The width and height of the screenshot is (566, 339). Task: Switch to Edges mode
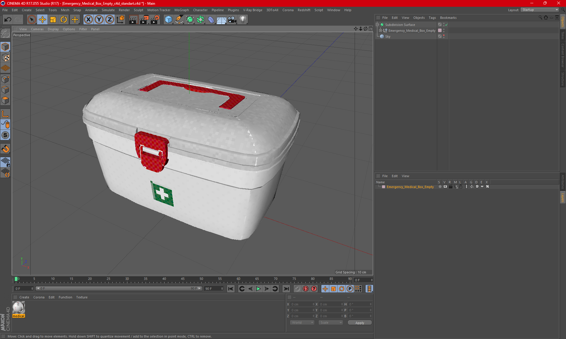pos(5,90)
